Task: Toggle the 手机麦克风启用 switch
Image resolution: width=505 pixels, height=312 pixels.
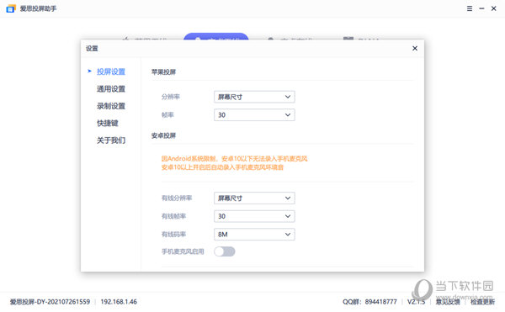Action: pyautogui.click(x=225, y=251)
